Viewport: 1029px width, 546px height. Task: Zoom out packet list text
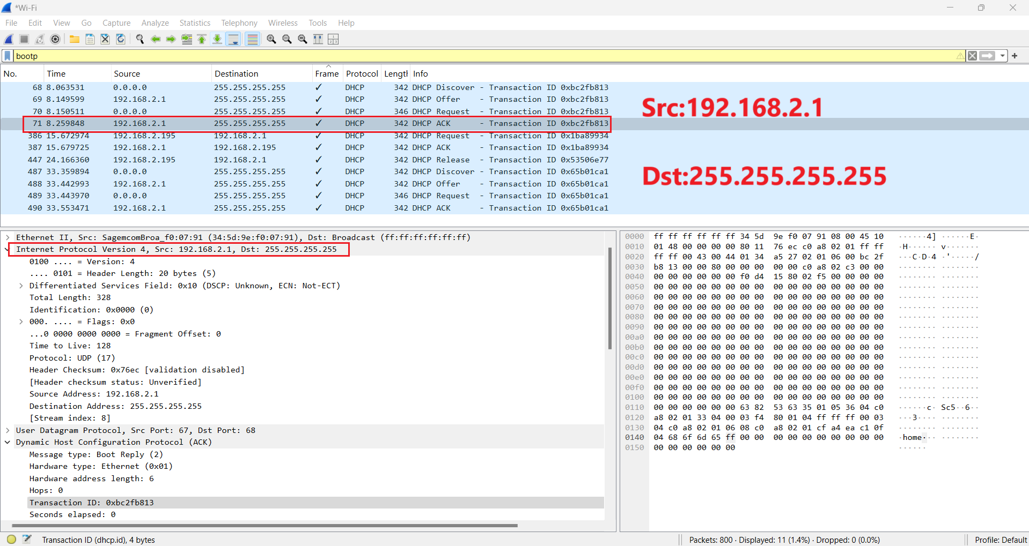pyautogui.click(x=287, y=39)
